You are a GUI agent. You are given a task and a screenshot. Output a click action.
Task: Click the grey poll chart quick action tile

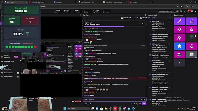[x=191, y=54]
